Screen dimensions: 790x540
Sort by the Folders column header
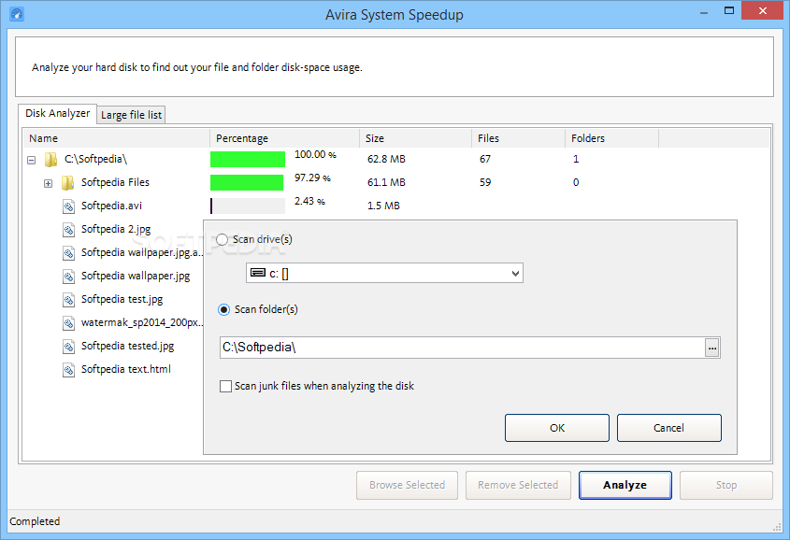pyautogui.click(x=611, y=138)
